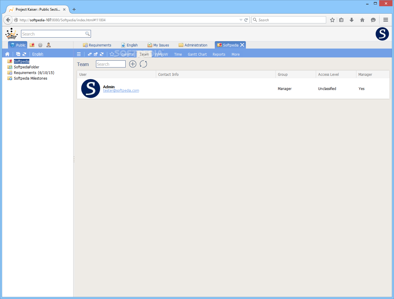The height and width of the screenshot is (299, 394).
Task: Close the Softpedia project tab
Action: click(x=242, y=45)
